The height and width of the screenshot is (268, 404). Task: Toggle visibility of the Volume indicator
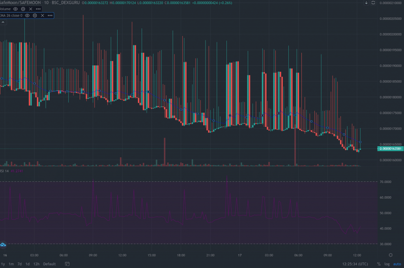coord(15,9)
